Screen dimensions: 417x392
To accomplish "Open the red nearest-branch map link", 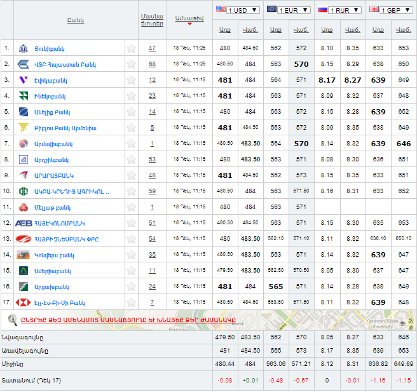I will tap(128, 320).
